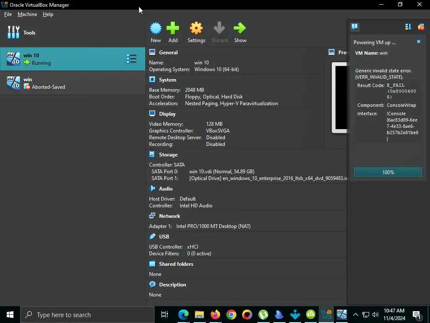This screenshot has height=323, width=430.
Task: Click the win 10.vdi storage entry
Action: 222,172
